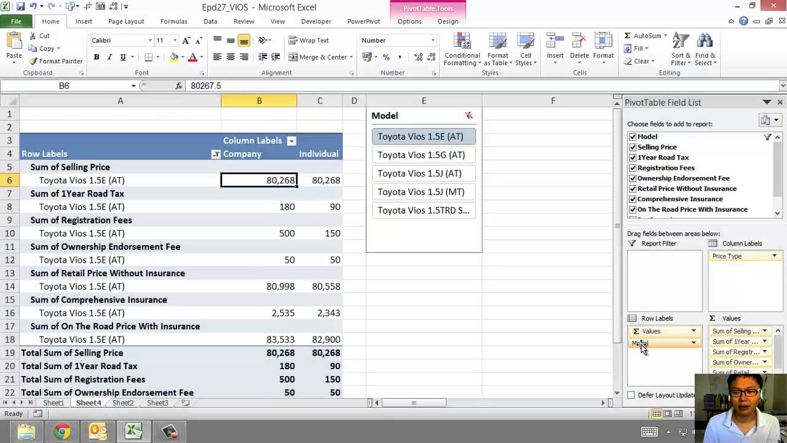
Task: Enable Defer Layout Update checkbox
Action: pyautogui.click(x=631, y=395)
